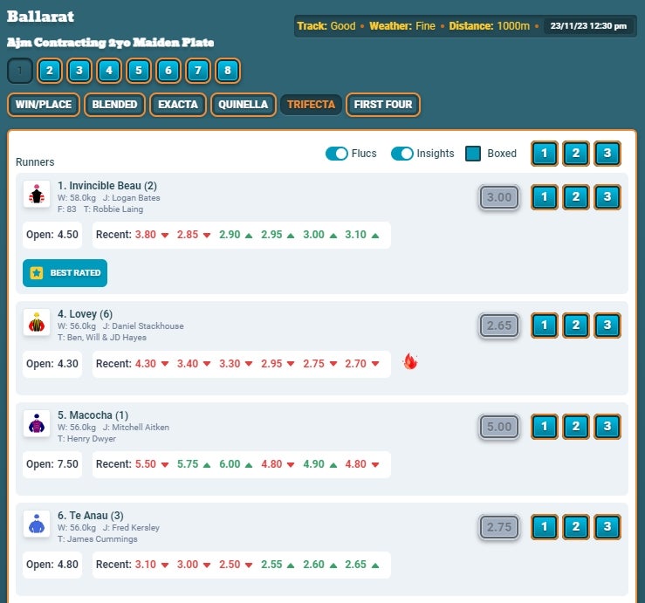Go to race 2
645x603 pixels.
tap(50, 71)
